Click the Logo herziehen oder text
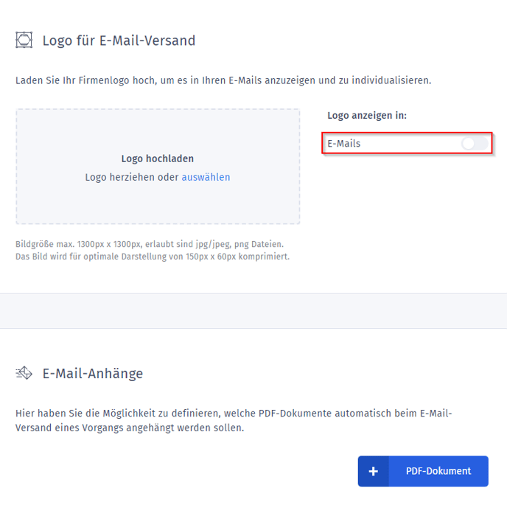 pyautogui.click(x=132, y=177)
